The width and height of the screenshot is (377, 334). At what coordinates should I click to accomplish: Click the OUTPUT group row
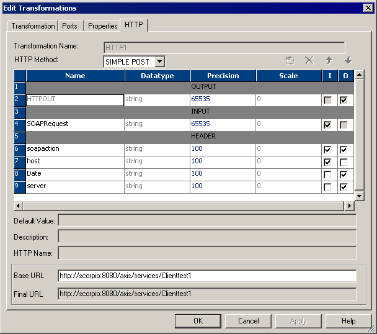(190, 88)
